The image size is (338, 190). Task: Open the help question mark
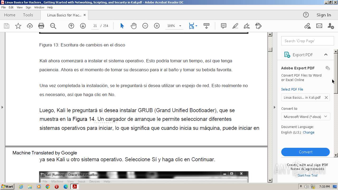pyautogui.click(x=306, y=15)
